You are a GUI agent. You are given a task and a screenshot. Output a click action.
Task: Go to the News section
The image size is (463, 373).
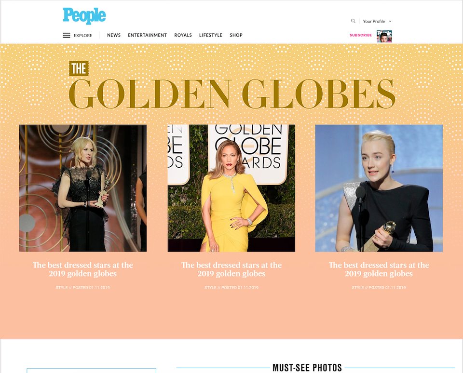point(114,35)
